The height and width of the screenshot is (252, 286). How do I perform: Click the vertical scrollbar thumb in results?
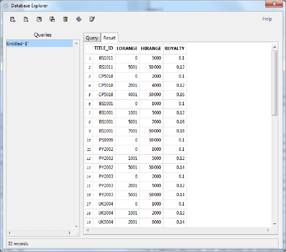275,82
